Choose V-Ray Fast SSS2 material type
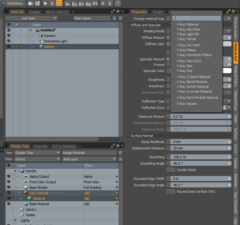240x225 pixels. point(189,61)
